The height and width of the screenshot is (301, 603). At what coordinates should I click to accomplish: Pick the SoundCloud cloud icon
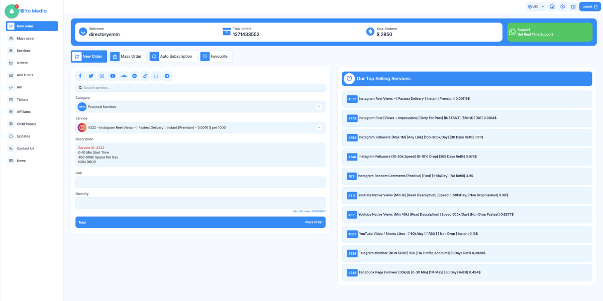(124, 76)
